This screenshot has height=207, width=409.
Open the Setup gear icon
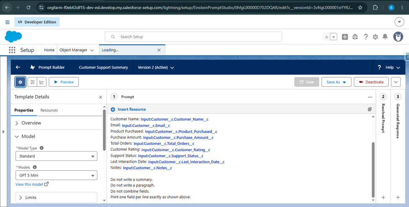375,37
